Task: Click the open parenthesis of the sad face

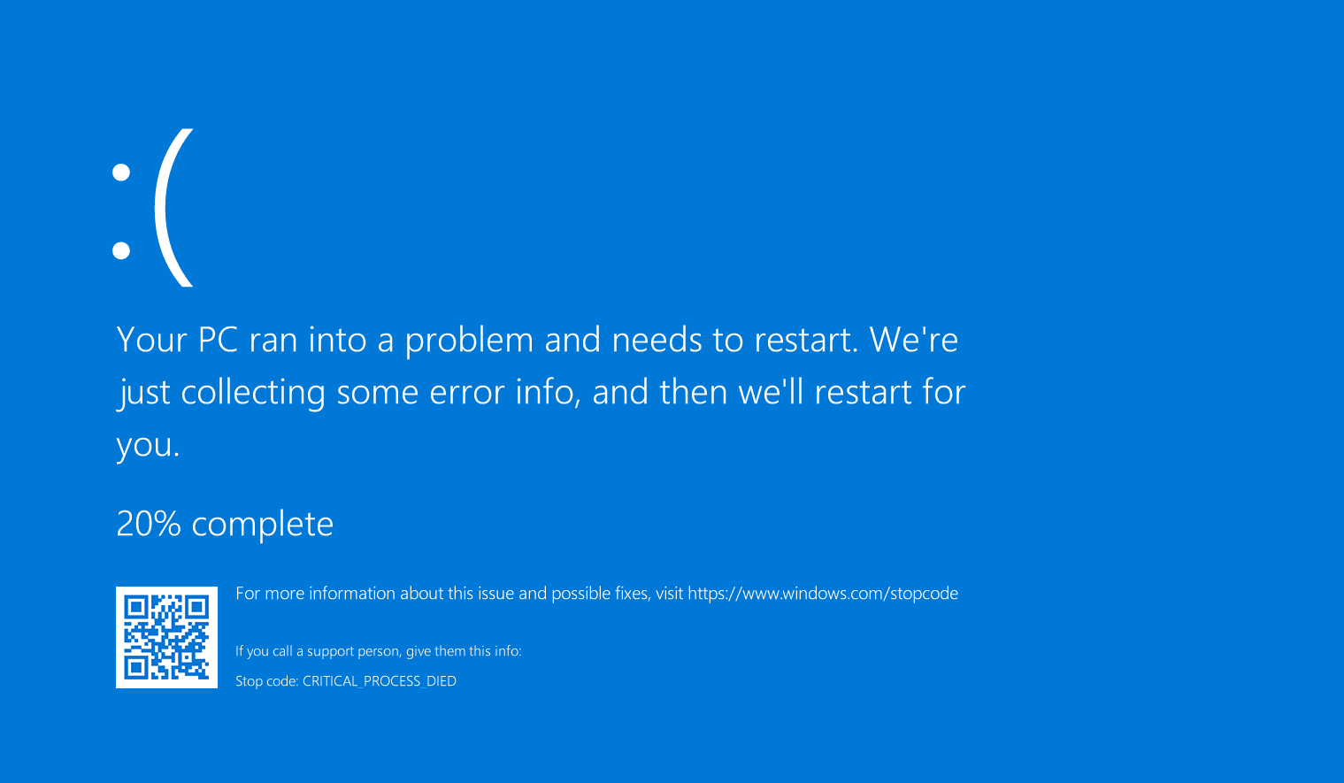Action: pos(173,208)
